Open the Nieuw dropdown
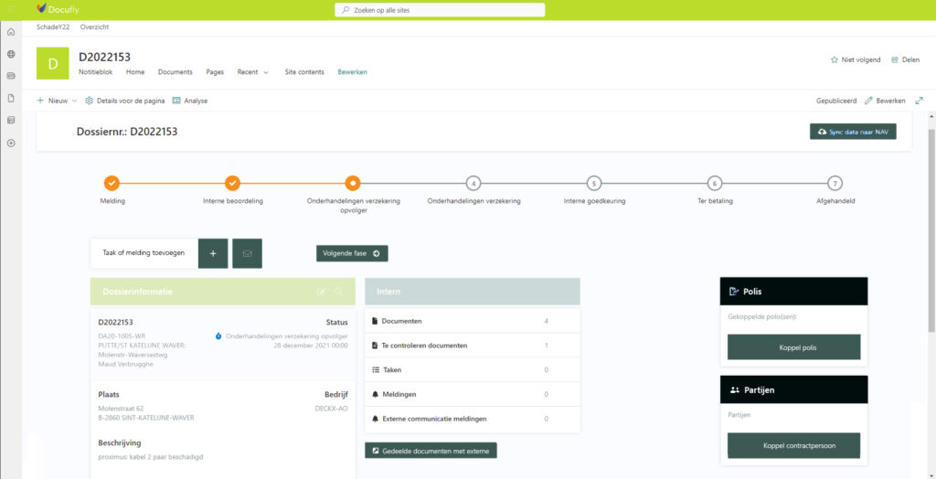 [58, 101]
